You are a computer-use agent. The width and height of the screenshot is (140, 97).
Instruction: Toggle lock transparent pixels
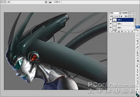pos(115,16)
